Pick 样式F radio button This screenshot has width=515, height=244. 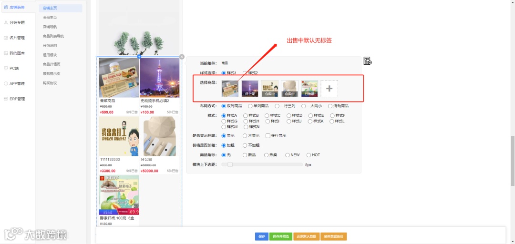[x=332, y=116]
